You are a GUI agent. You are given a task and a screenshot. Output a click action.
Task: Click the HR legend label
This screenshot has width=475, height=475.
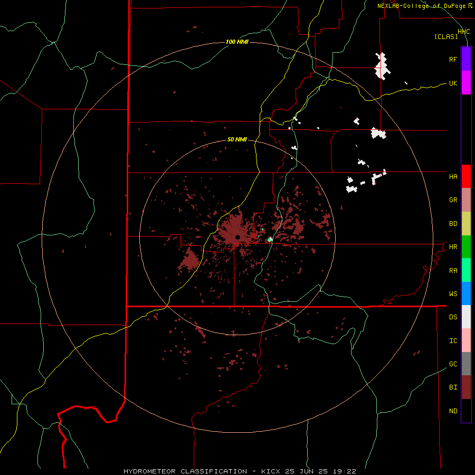[x=453, y=247]
